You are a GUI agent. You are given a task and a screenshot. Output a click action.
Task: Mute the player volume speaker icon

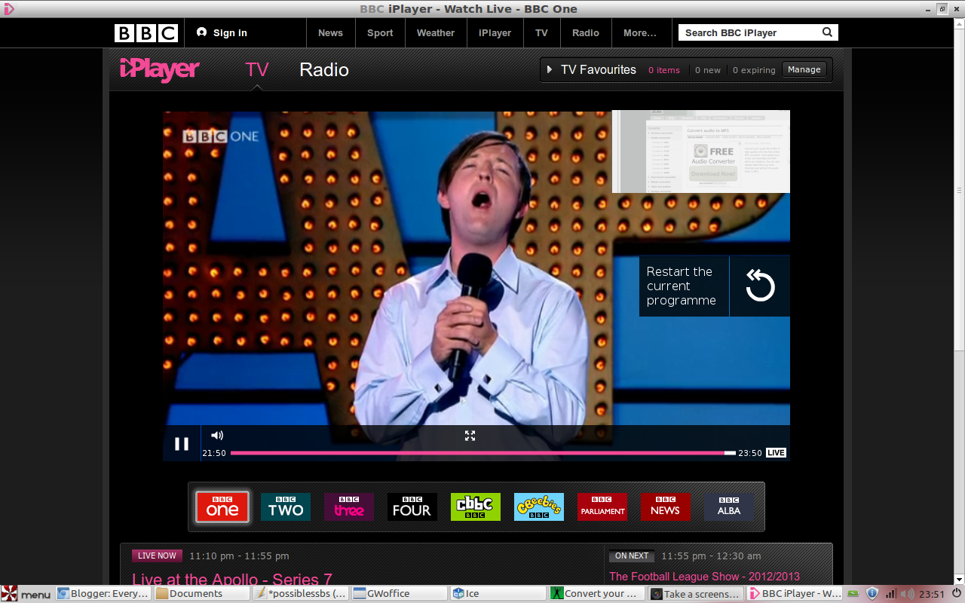coord(217,435)
